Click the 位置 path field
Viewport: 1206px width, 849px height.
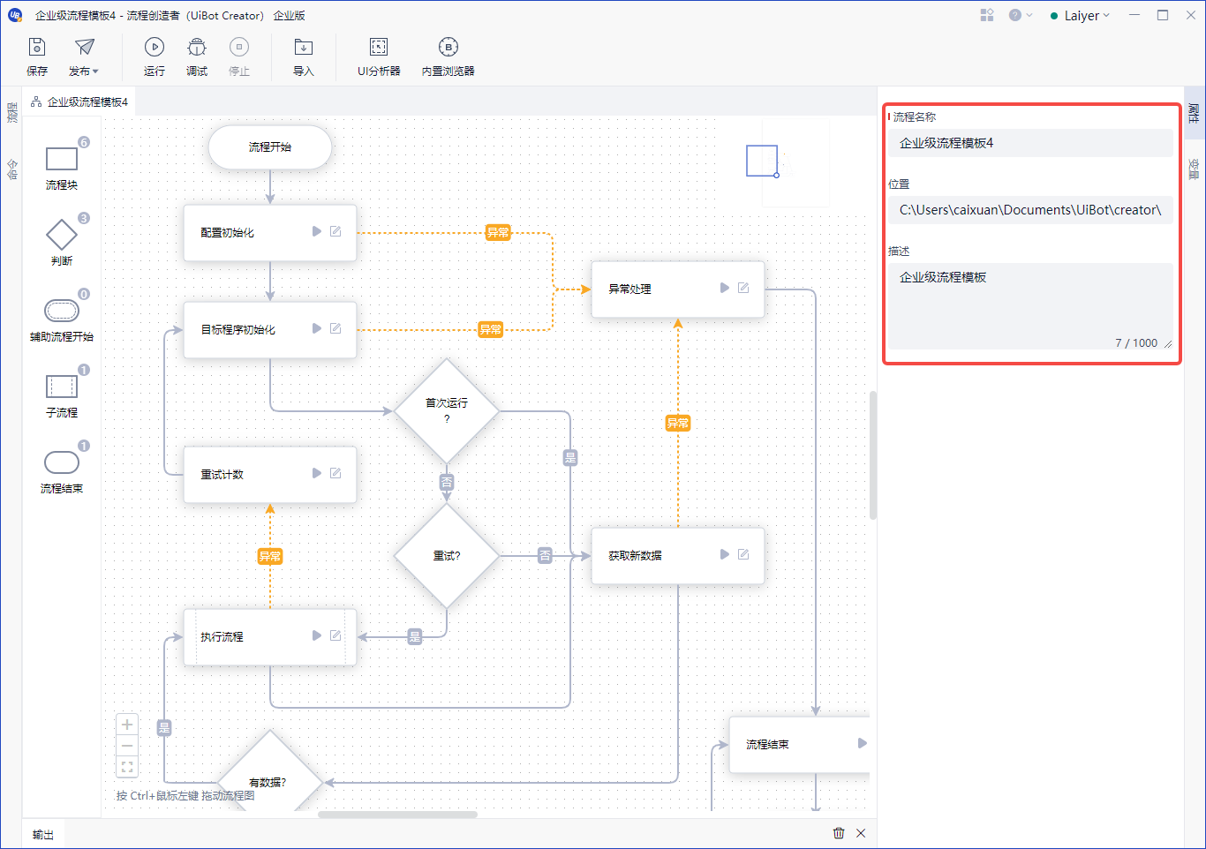1031,210
